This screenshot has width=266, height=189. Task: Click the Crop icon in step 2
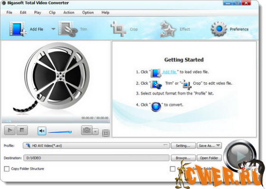click(186, 84)
